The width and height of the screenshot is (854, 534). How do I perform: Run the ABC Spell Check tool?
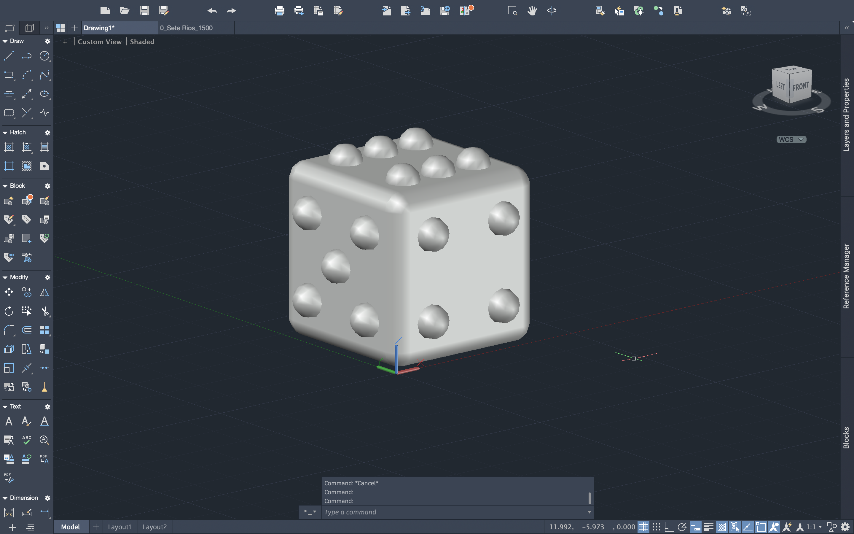coord(26,440)
